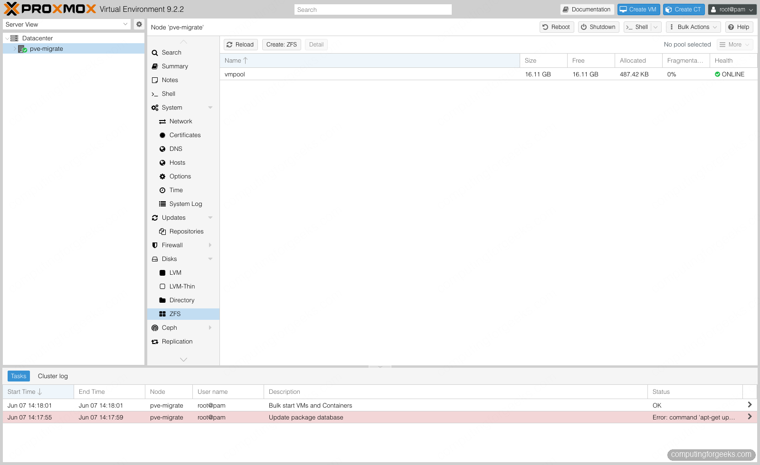This screenshot has width=760, height=465.
Task: Open details arrow for Bulk start VMs task
Action: 750,405
